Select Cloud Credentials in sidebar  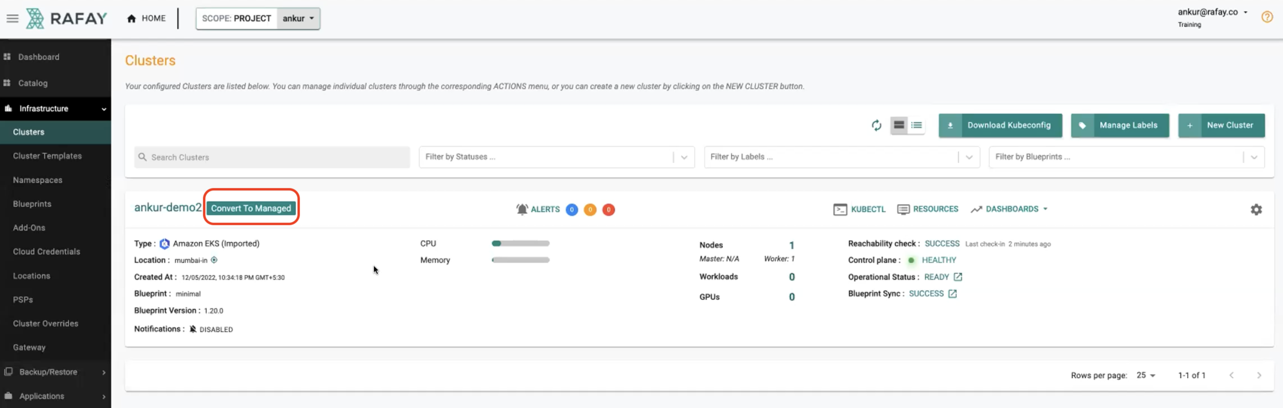coord(47,252)
